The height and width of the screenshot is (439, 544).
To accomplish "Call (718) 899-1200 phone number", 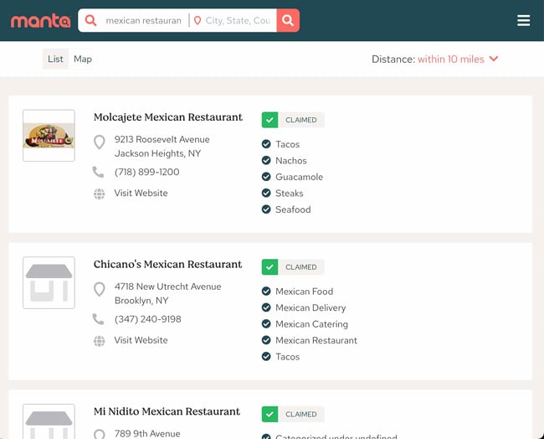I will (x=146, y=172).
